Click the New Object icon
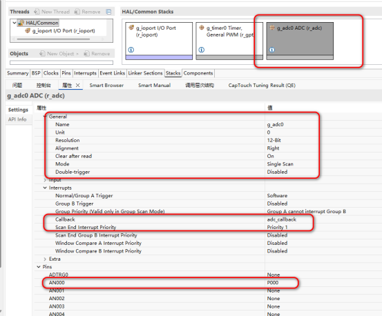Image resolution: width=382 pixels, height=316 pixels. click(42, 54)
